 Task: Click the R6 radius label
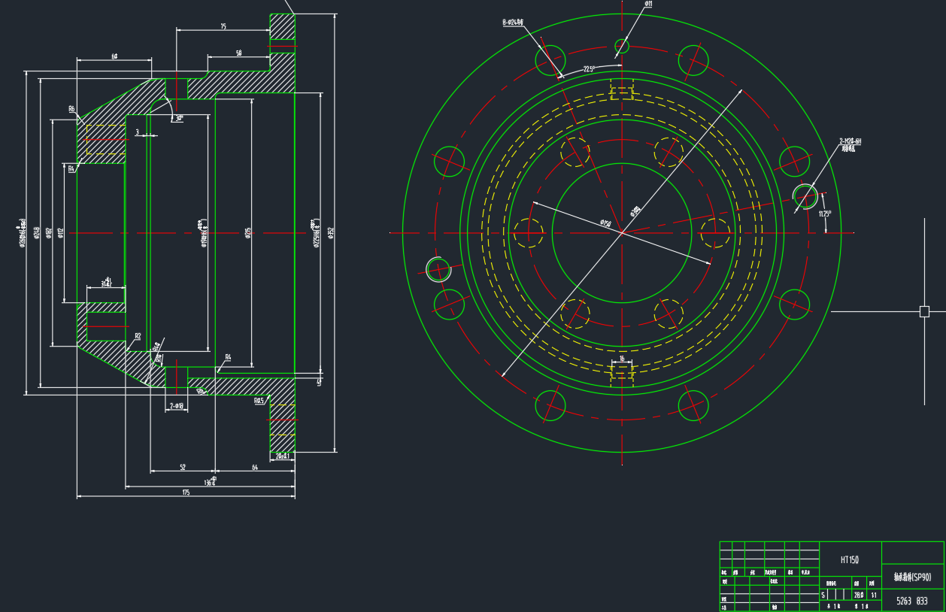point(71,110)
